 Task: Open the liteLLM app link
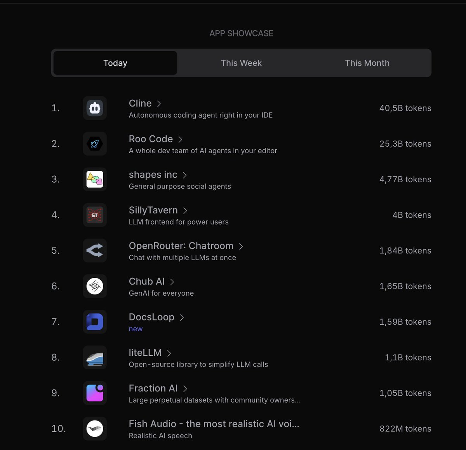[145, 353]
